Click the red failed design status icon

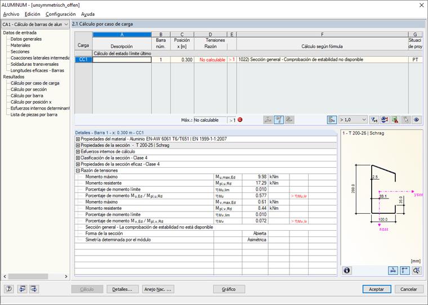tap(240, 119)
